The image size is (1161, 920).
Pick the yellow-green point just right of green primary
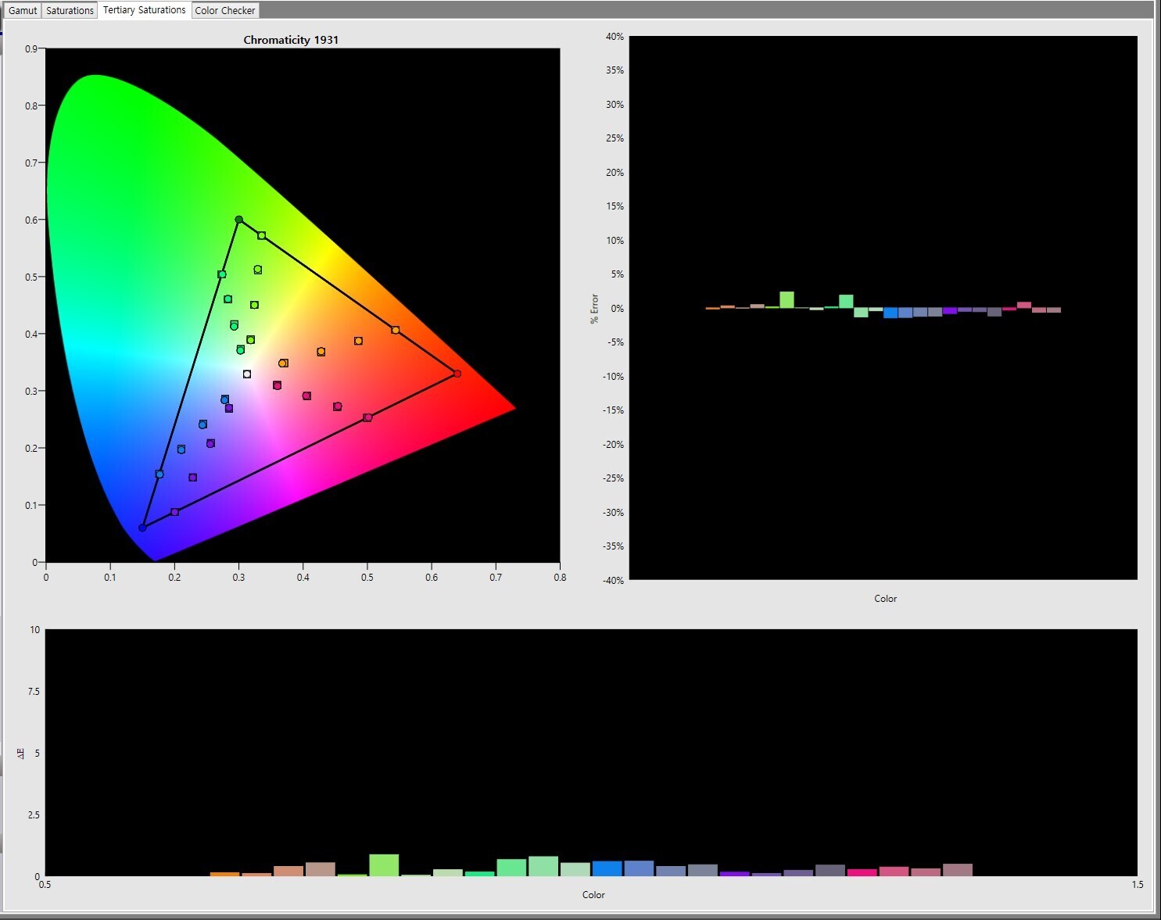pos(262,235)
